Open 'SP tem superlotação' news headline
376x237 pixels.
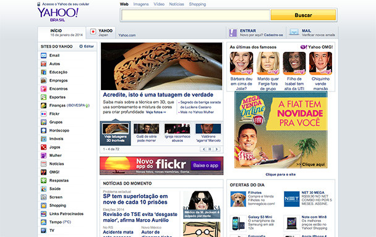pyautogui.click(x=135, y=199)
